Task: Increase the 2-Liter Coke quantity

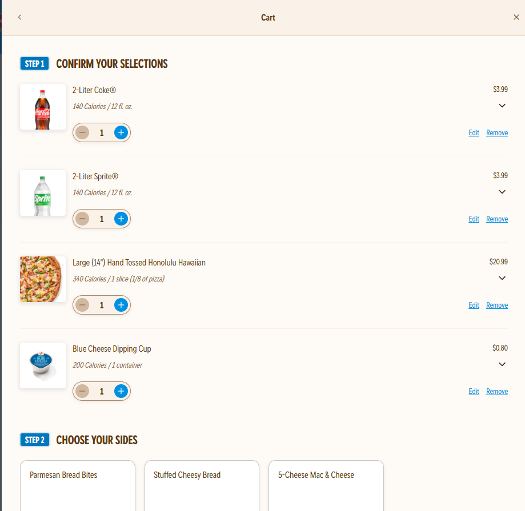Action: [x=121, y=132]
